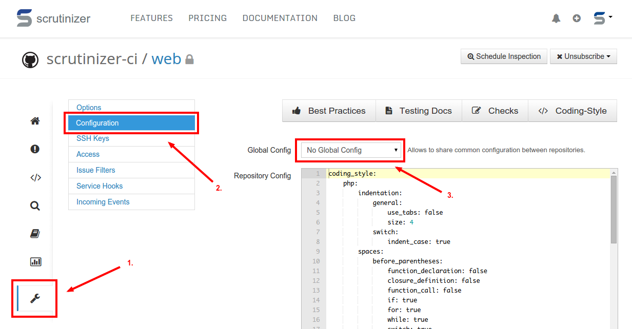
Task: Click the editor vertical scrollbar thumb
Action: [x=614, y=210]
